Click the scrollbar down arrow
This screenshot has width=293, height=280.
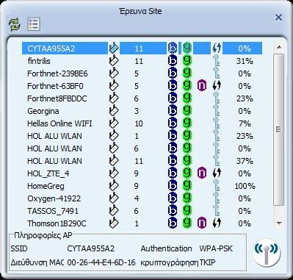(x=279, y=223)
